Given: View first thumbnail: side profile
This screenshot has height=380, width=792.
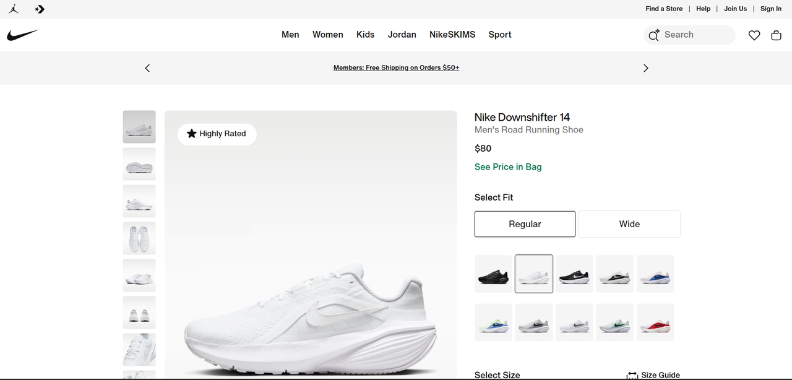Looking at the screenshot, I should click(139, 127).
